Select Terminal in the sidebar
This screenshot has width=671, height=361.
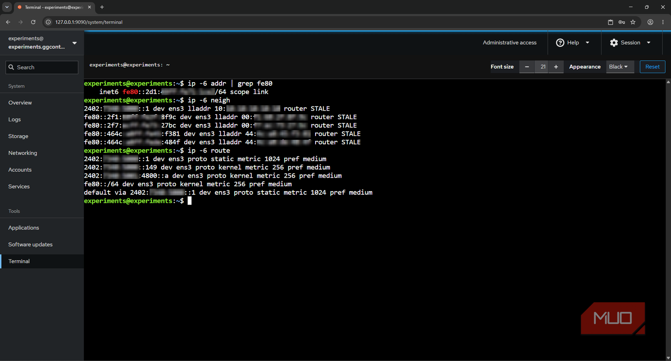pos(42,261)
